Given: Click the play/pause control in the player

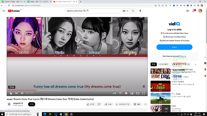Looking at the screenshot, I should (11, 93).
